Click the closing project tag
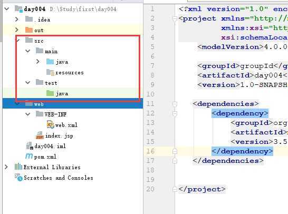 pyautogui.click(x=202, y=189)
